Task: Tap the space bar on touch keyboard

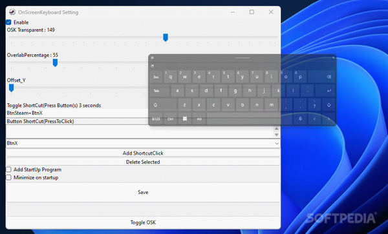Action: (250, 119)
